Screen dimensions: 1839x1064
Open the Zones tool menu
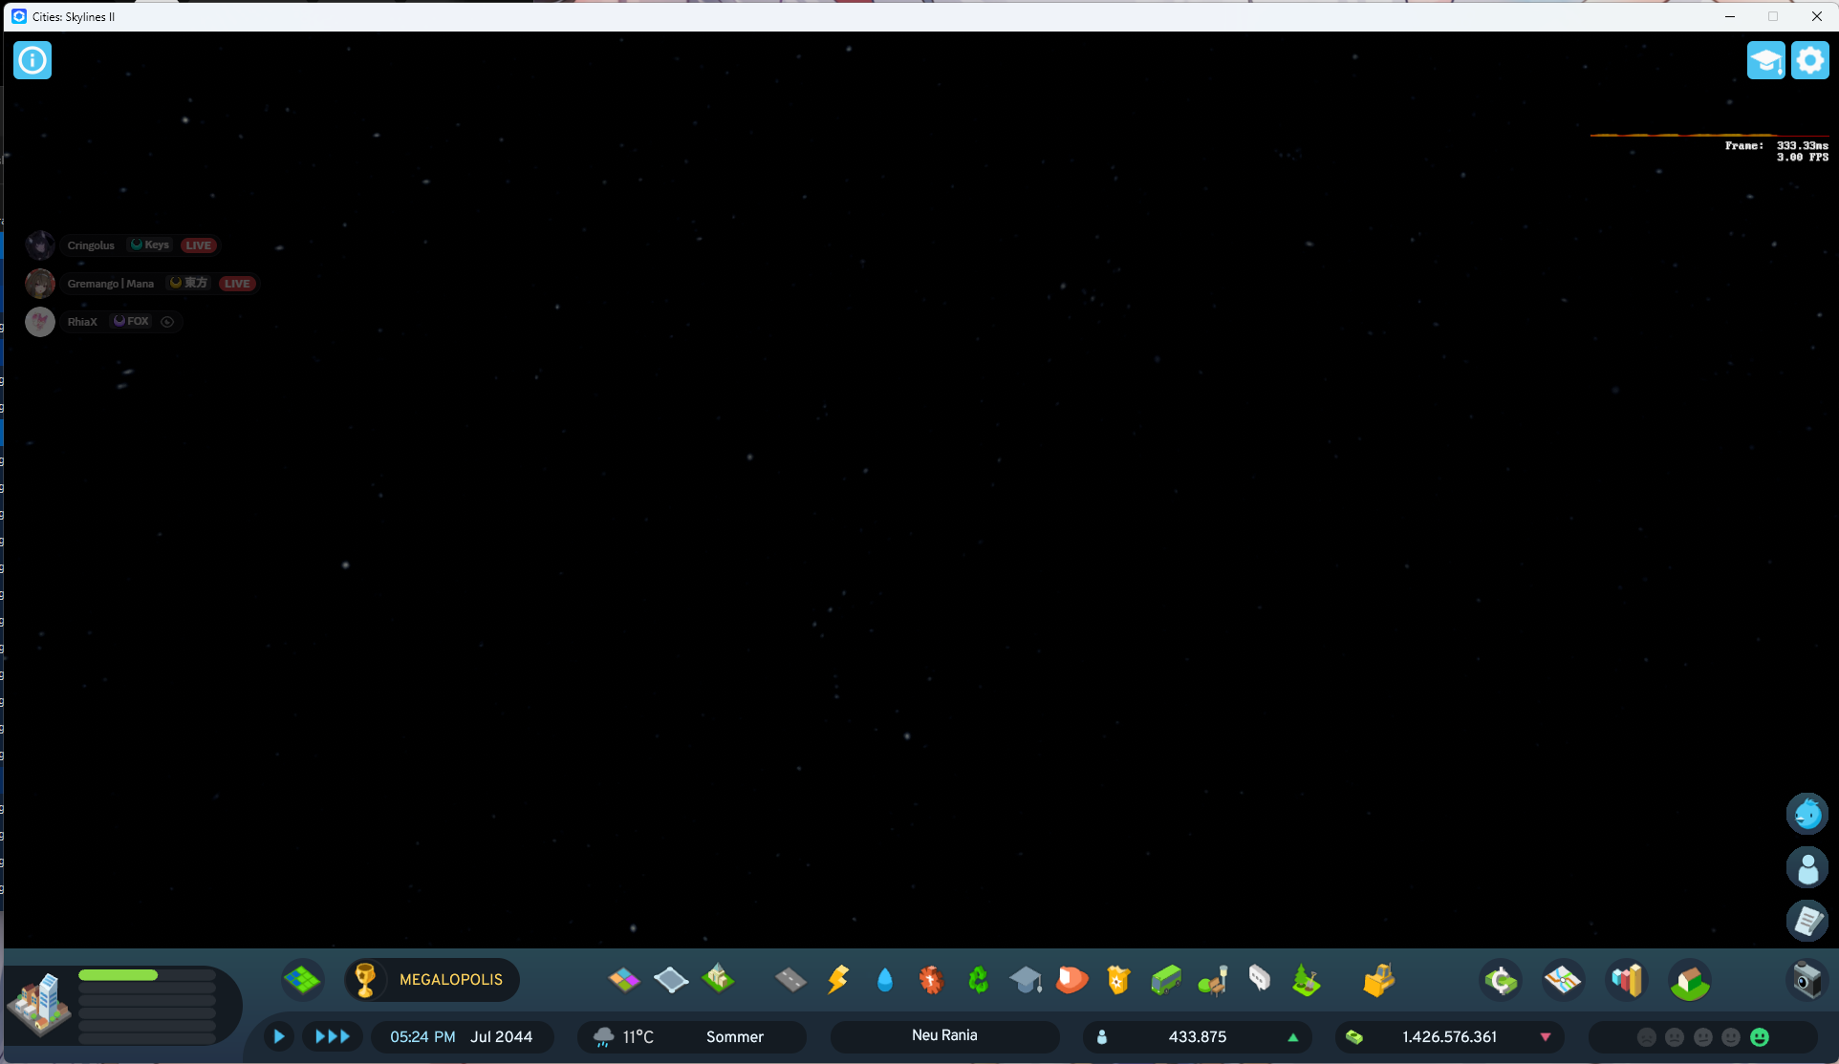[x=624, y=980]
